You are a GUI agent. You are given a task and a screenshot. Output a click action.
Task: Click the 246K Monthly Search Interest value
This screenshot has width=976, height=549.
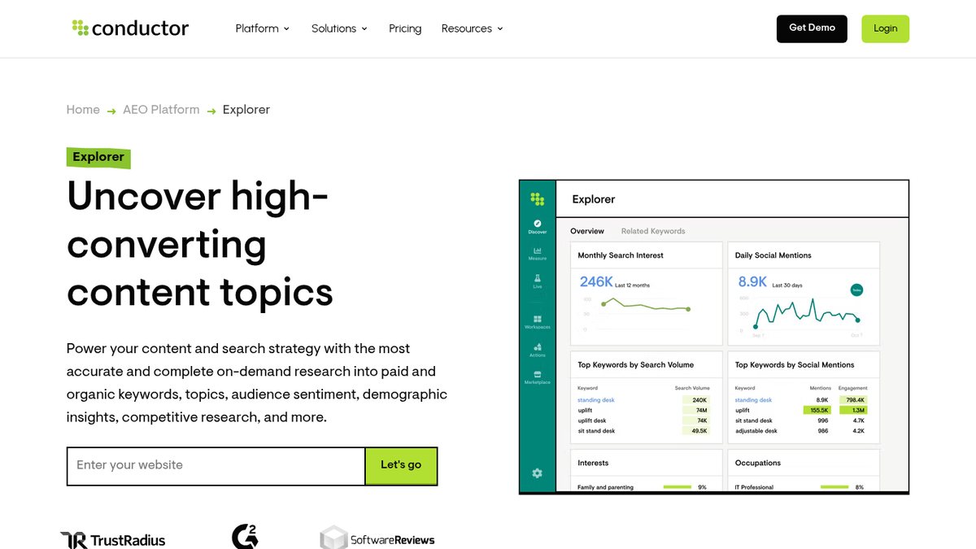[596, 281]
